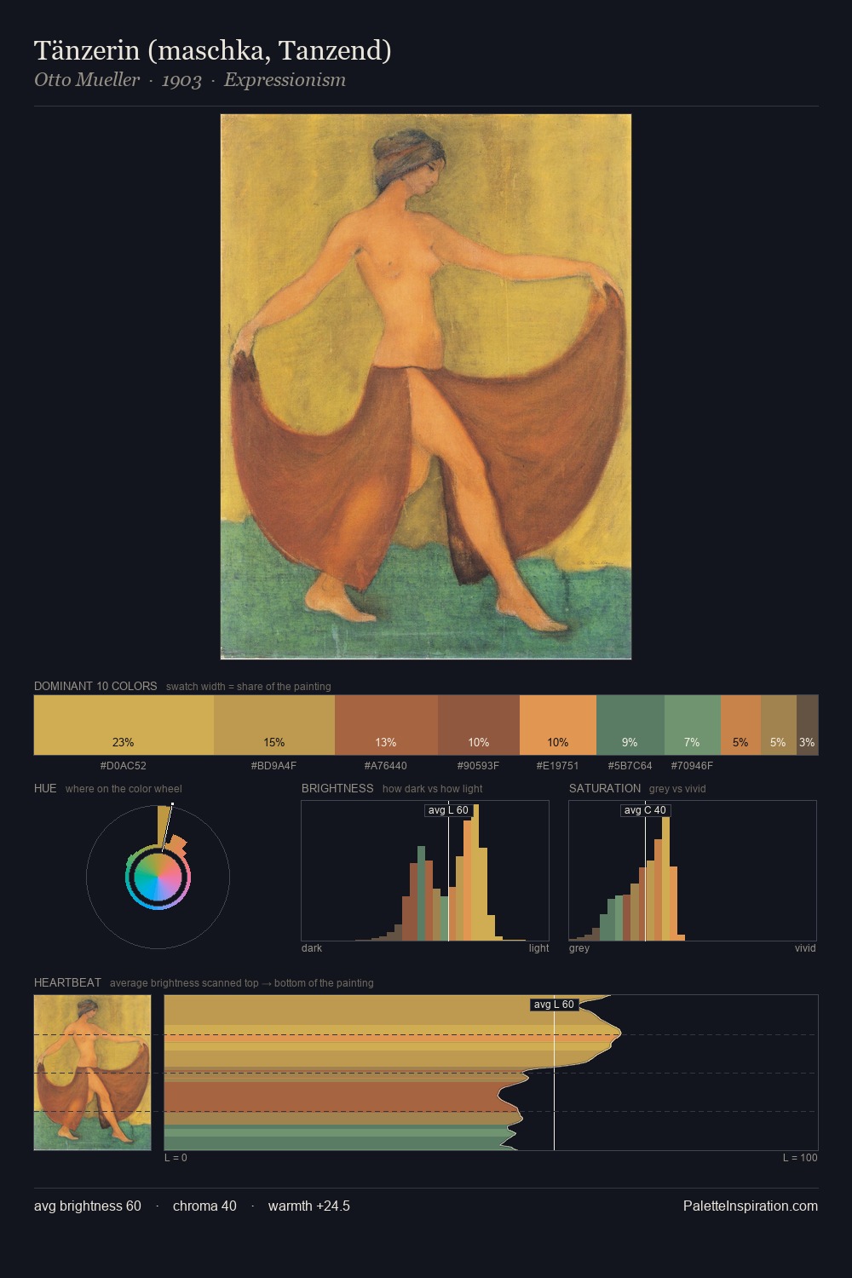
Task: Select the 23% gold color swatch
Action: [124, 725]
